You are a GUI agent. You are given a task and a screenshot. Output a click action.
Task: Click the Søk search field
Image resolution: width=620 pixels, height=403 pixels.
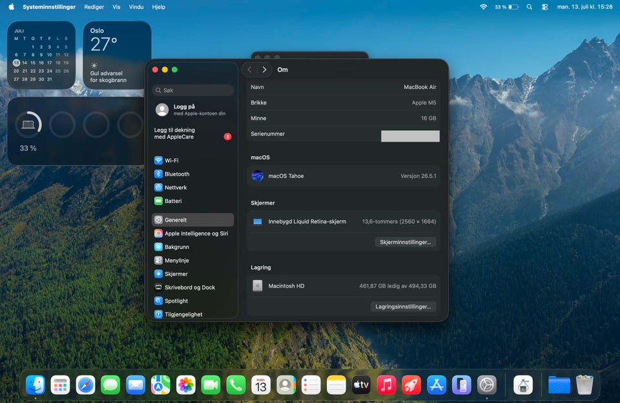[x=192, y=90]
